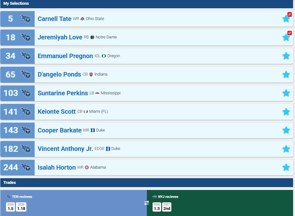295x216 pixels.
Task: Click the My Selections header
Action: click(147, 3)
